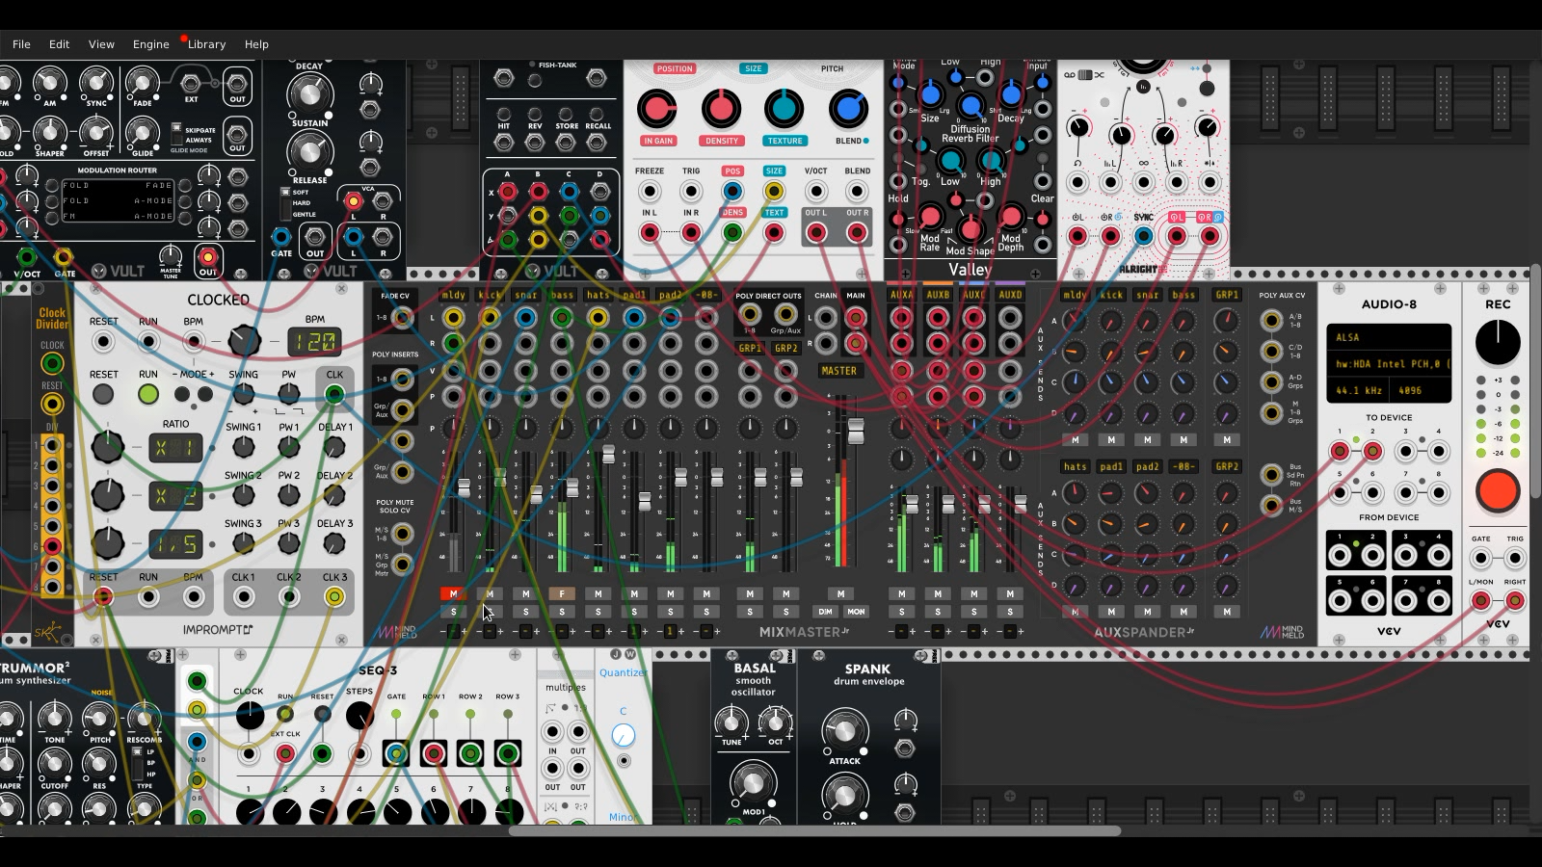Open the Engine menu
Image resolution: width=1542 pixels, height=867 pixels.
pos(150,44)
